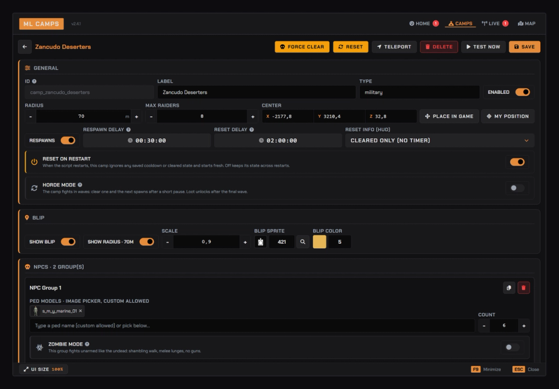Screen dimensions: 559x389
Task: Click the Blip section pin icon
Action: point(27,218)
